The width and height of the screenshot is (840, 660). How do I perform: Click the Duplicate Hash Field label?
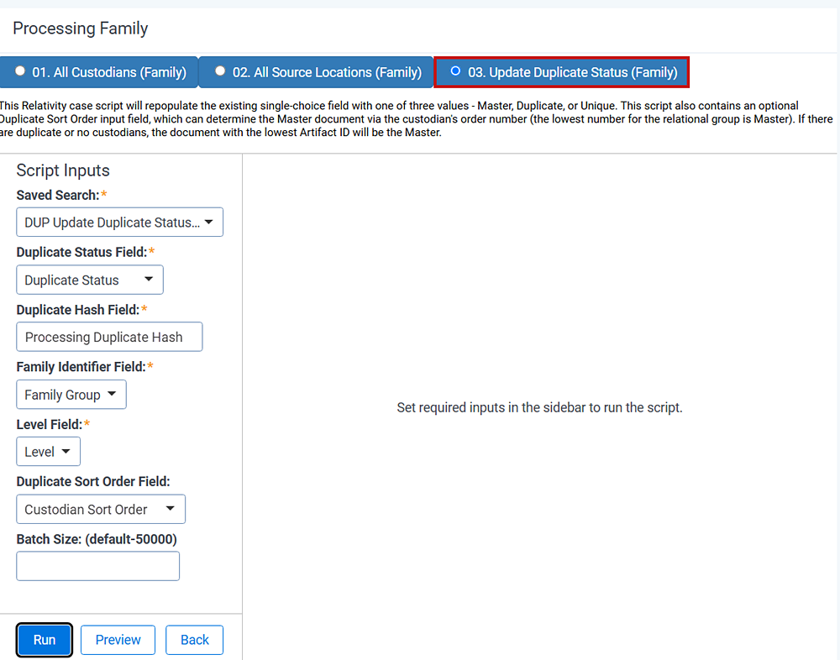(77, 310)
